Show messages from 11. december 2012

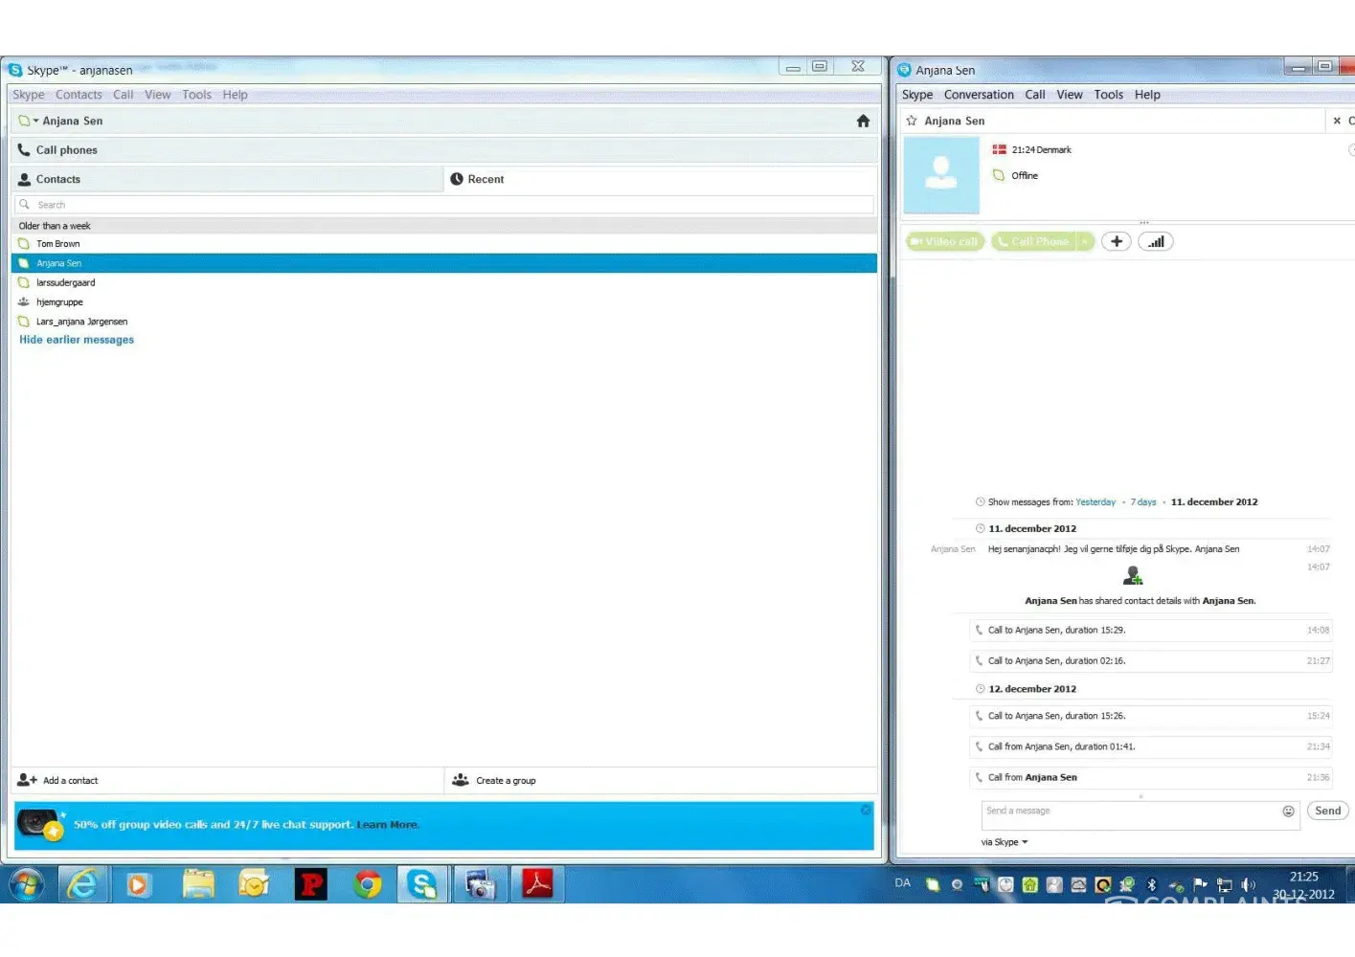[x=1214, y=502]
